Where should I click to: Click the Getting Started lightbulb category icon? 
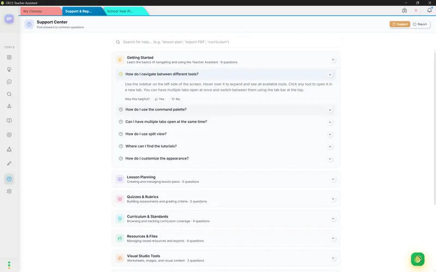(120, 60)
